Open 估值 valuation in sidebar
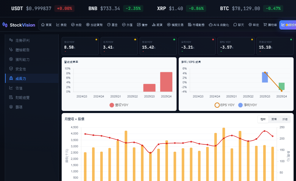This screenshot has height=181, width=296. (x=32, y=88)
